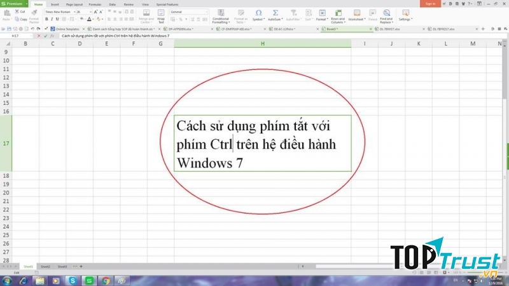Add a new sheet with plus button
Screen dimensions: 509x286
81,266
